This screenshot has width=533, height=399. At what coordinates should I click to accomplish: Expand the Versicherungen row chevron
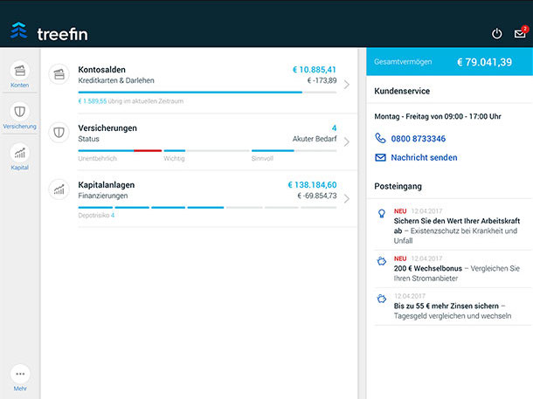click(x=347, y=141)
